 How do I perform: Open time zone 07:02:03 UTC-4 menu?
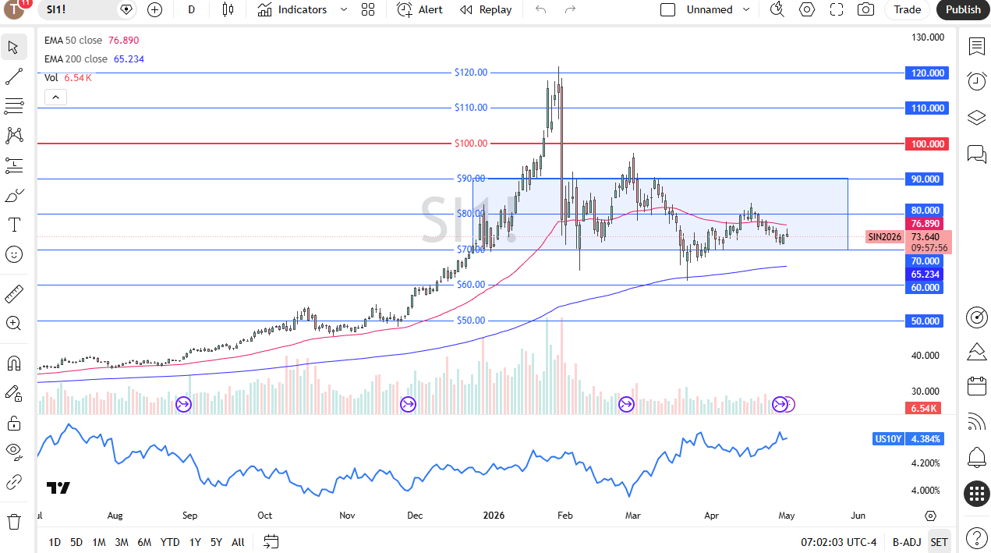[x=840, y=542]
